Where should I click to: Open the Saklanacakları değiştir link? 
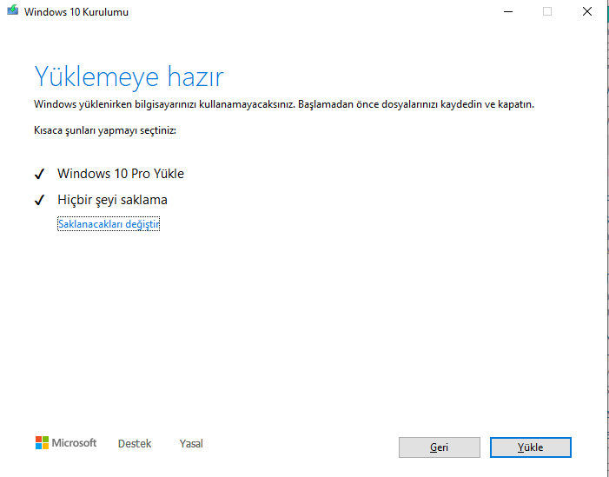(109, 224)
